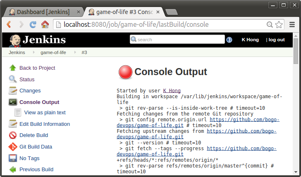Open the Chrome hamburger menu

(x=292, y=24)
